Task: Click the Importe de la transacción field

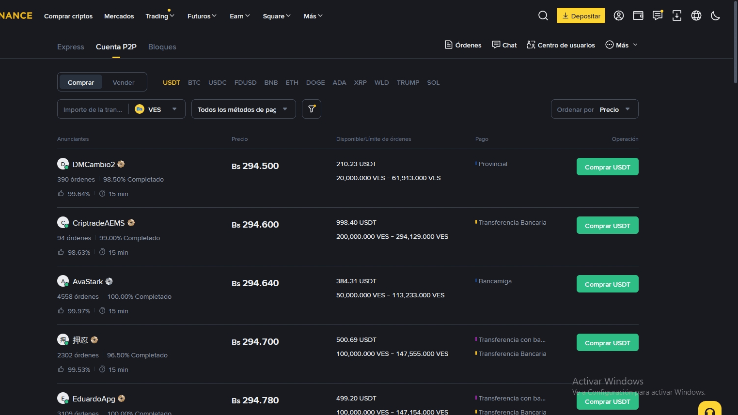Action: pos(93,109)
